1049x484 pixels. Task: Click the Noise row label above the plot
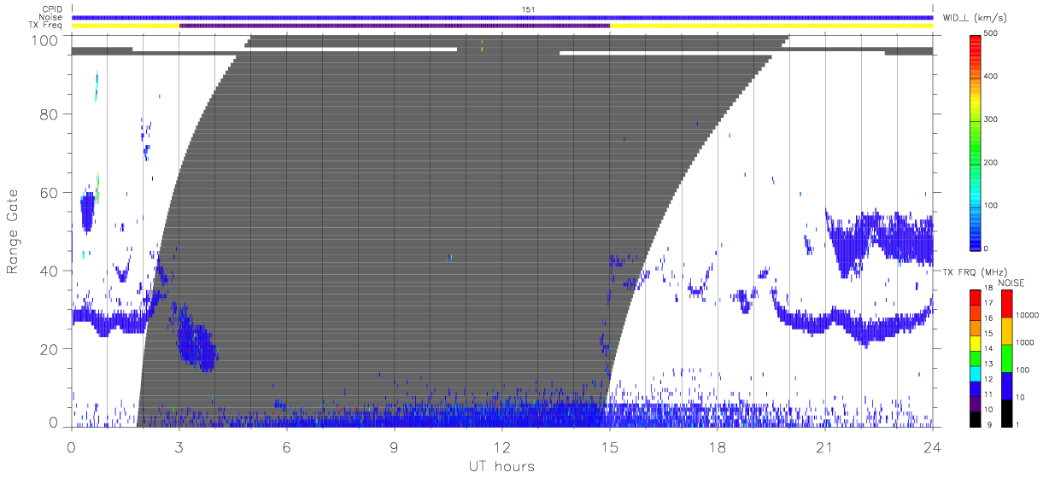point(52,17)
